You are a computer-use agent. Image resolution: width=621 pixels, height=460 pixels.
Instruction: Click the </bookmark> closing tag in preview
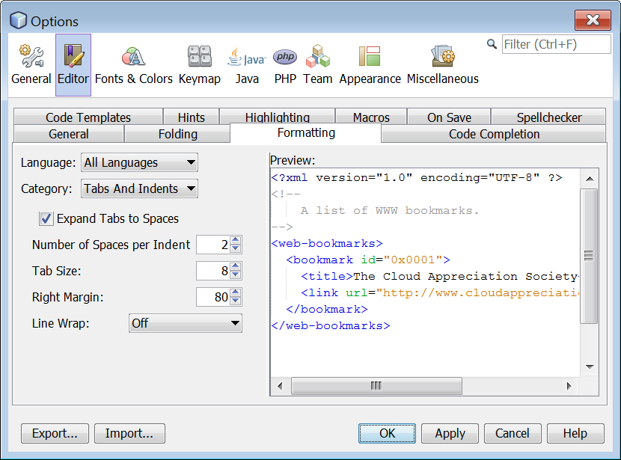tap(327, 309)
